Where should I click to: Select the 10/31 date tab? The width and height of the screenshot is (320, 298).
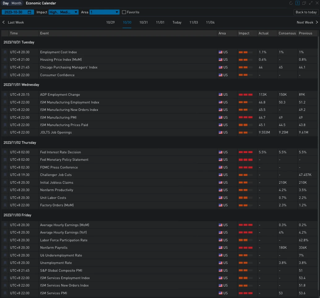[x=144, y=22]
